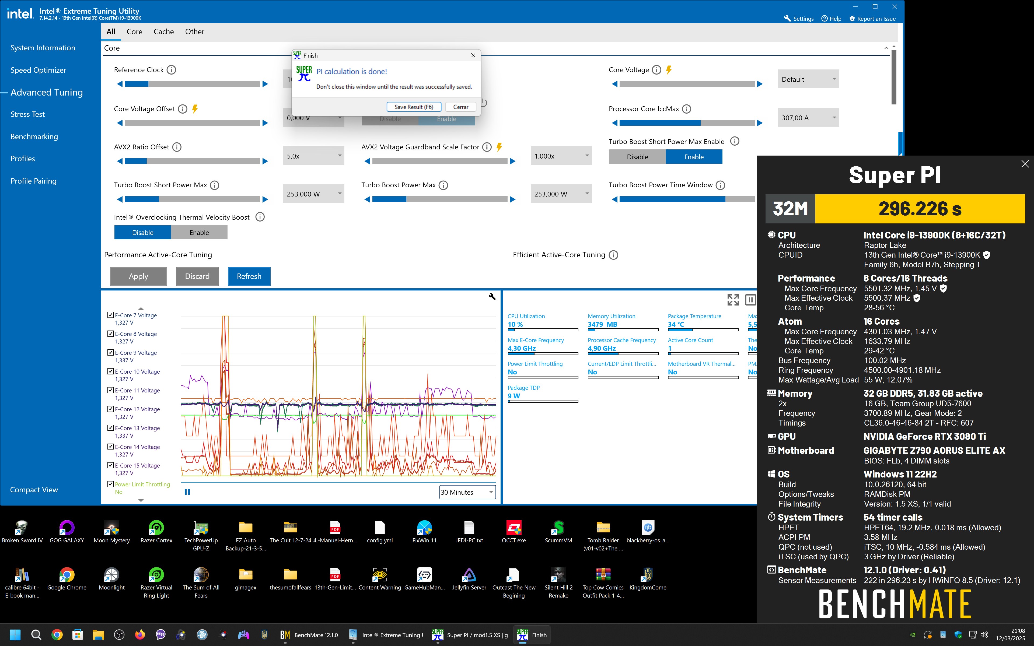Uncheck E-Core 9 Voltage in graph list

tap(111, 353)
